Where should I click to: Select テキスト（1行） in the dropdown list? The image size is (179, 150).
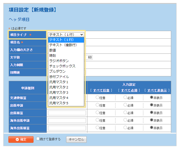point(66,40)
